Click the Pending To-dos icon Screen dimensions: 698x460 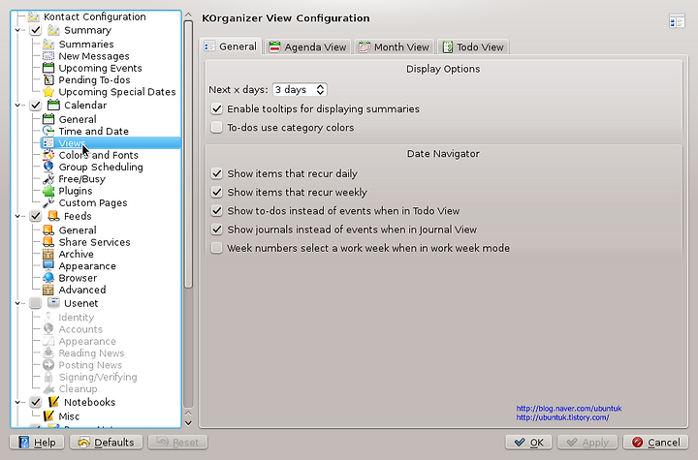pyautogui.click(x=48, y=80)
